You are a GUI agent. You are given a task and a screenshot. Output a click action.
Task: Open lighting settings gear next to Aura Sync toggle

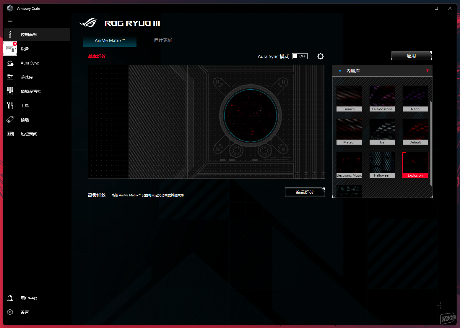click(x=321, y=56)
